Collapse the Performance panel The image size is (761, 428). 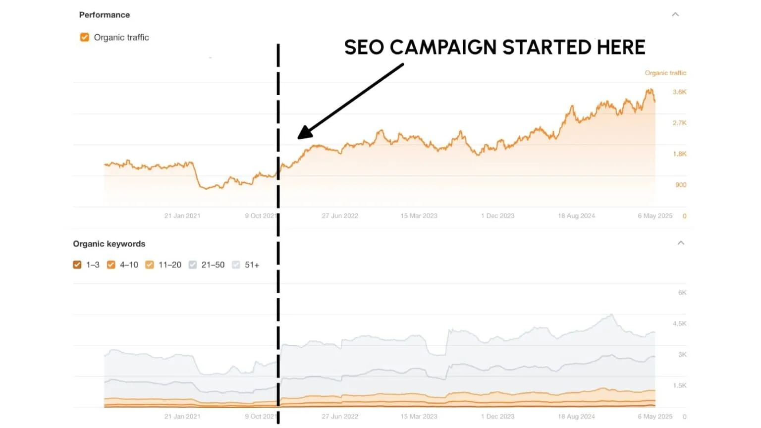(x=675, y=14)
